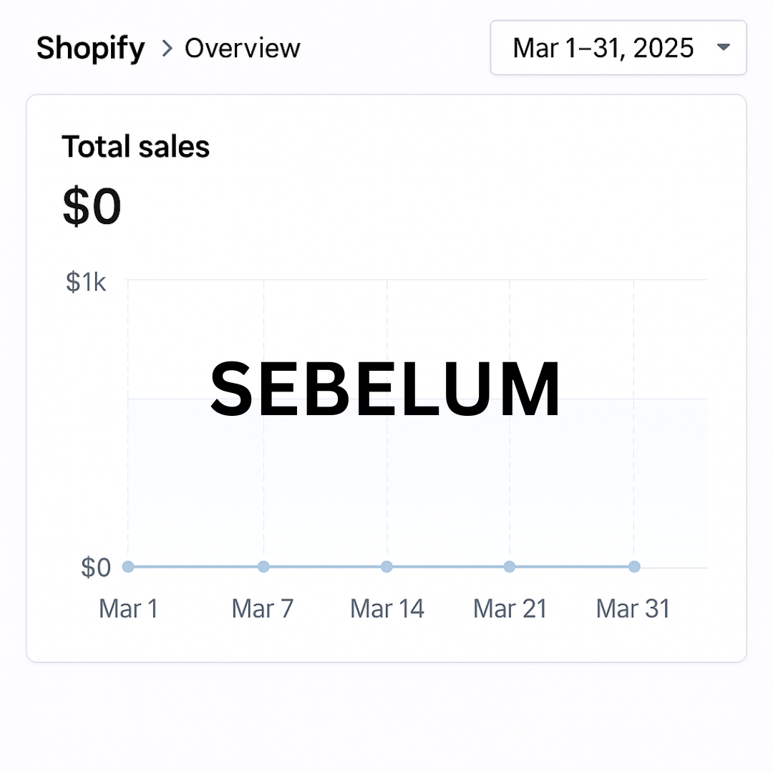Click the breadcrumb chevron separator icon

[x=167, y=49]
